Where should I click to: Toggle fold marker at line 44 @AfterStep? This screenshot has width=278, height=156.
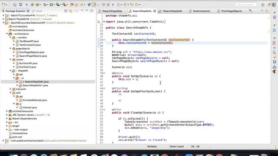[x=104, y=88]
